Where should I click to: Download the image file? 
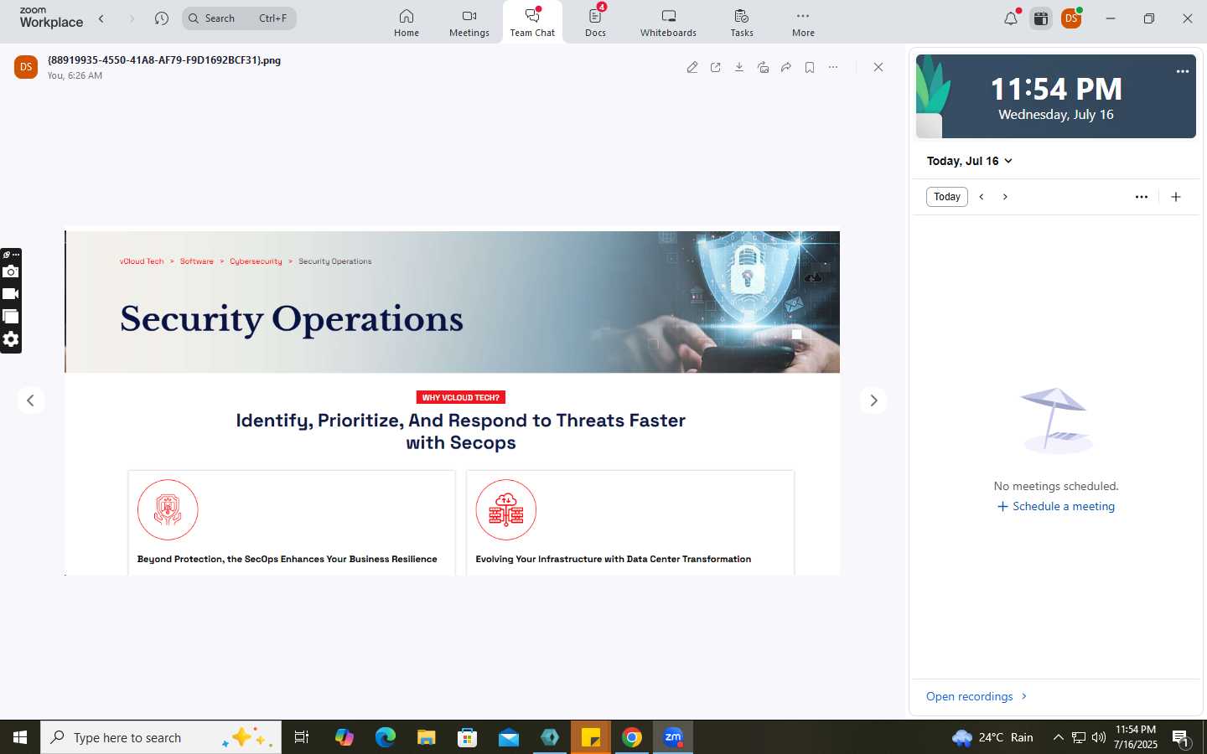739,67
